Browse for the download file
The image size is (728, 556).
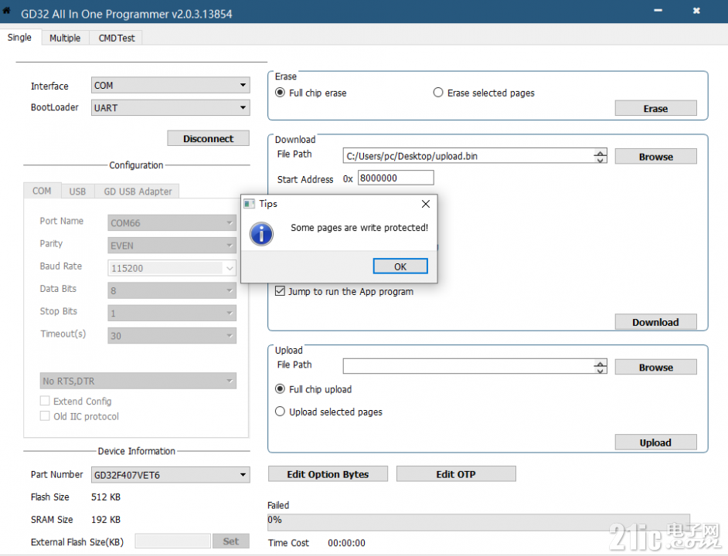tap(655, 157)
